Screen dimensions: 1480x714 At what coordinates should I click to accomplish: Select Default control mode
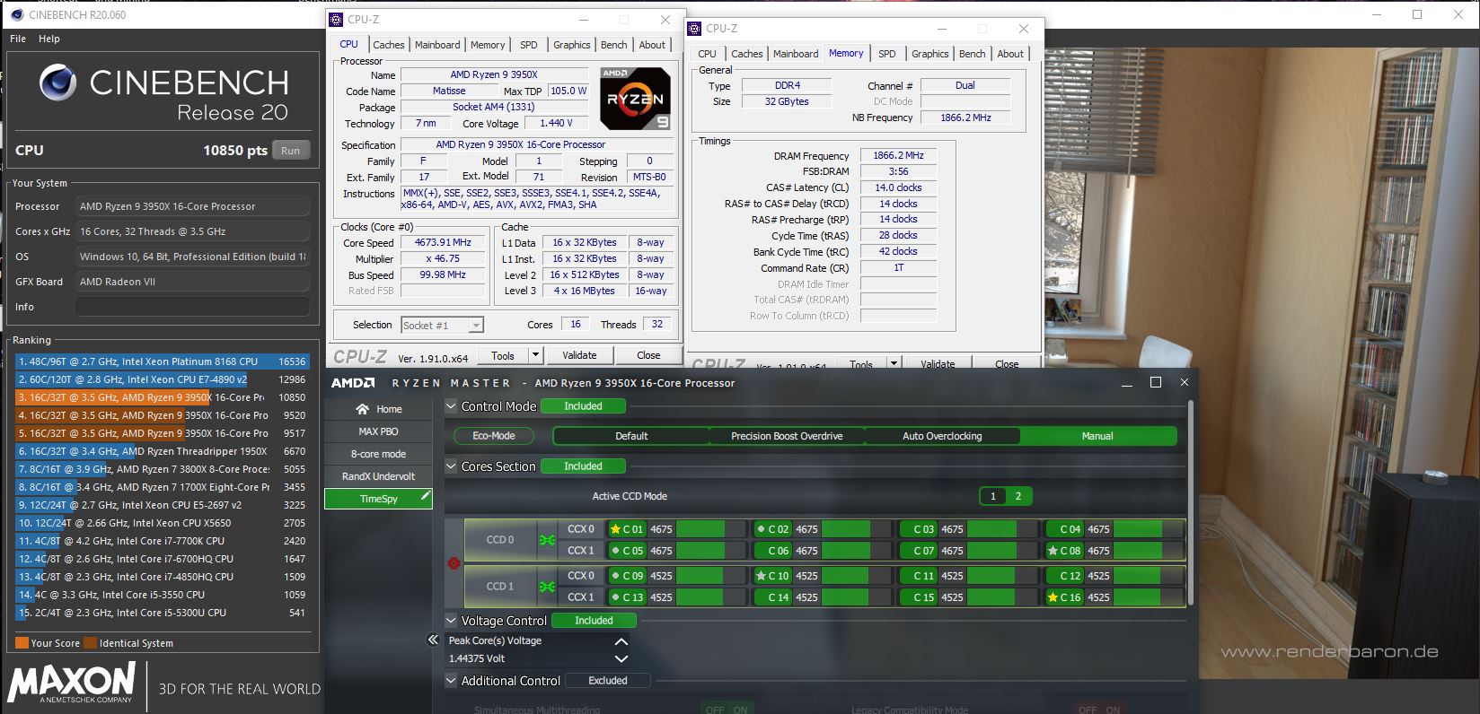tap(631, 436)
